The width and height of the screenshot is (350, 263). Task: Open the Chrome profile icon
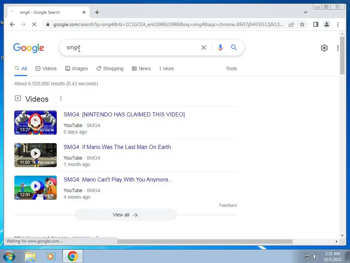(326, 24)
